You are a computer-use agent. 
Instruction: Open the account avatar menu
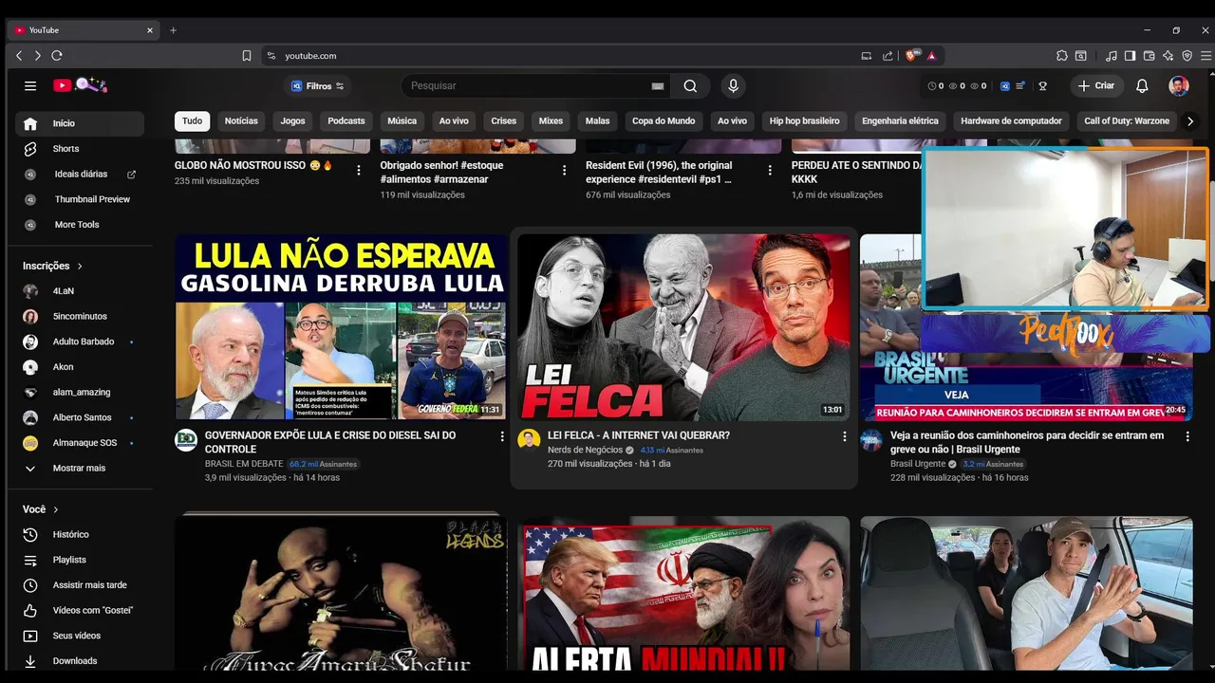(x=1179, y=85)
